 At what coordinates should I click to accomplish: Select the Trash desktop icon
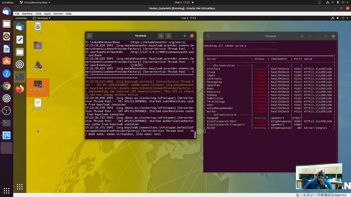pyautogui.click(x=38, y=28)
